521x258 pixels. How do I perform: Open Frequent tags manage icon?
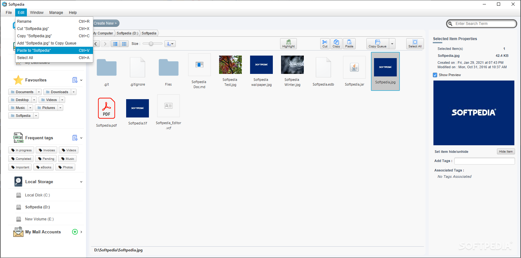[x=75, y=138]
